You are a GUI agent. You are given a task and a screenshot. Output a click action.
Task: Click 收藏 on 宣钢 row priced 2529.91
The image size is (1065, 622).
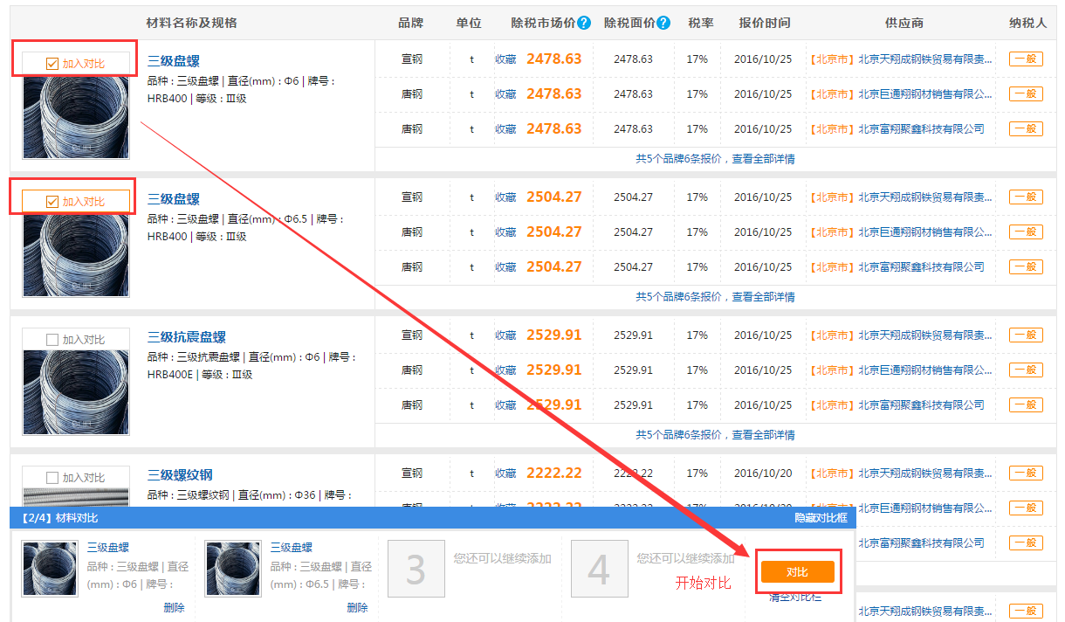505,335
